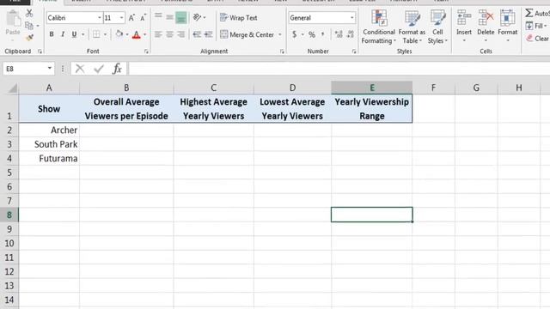Open General number format dropdown
This screenshot has width=550, height=309.
point(351,17)
